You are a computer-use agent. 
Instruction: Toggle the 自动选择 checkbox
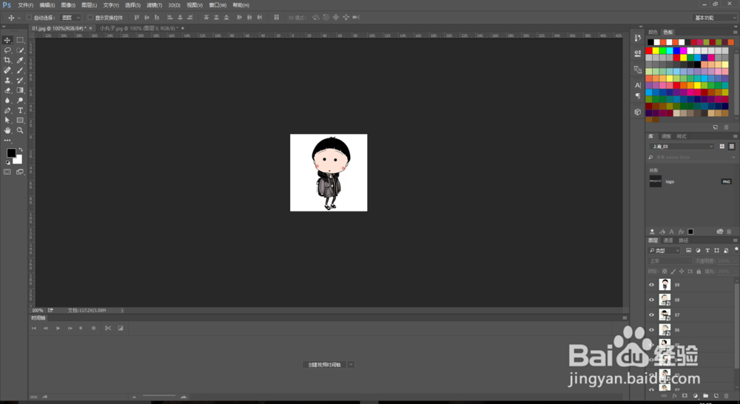30,18
